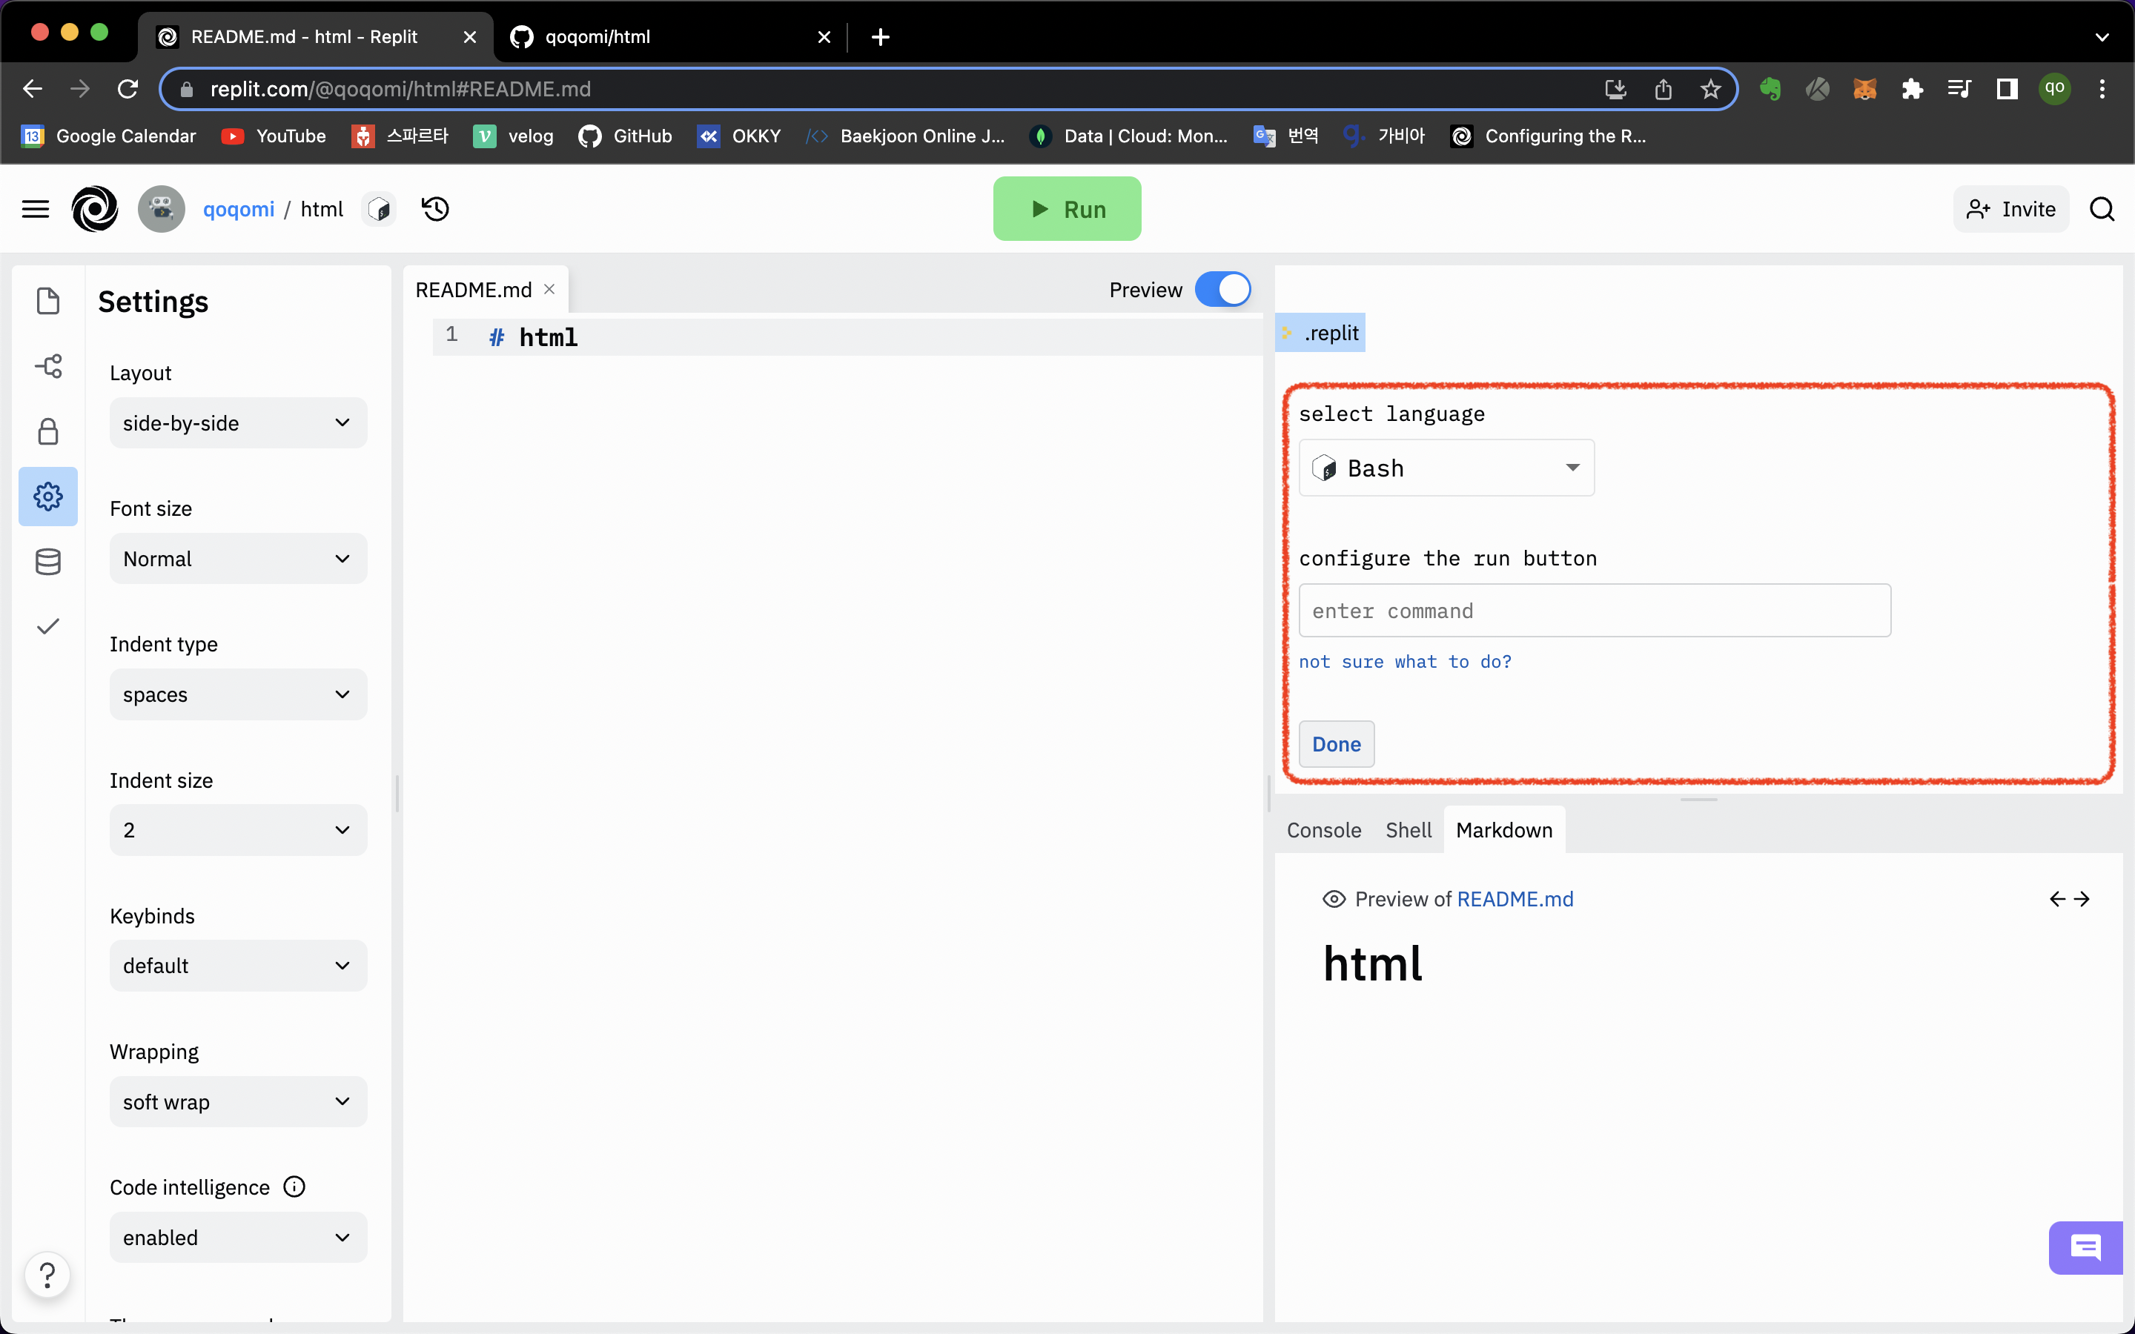This screenshot has height=1334, width=2135.
Task: Open the chat bubble widget
Action: [x=2085, y=1247]
